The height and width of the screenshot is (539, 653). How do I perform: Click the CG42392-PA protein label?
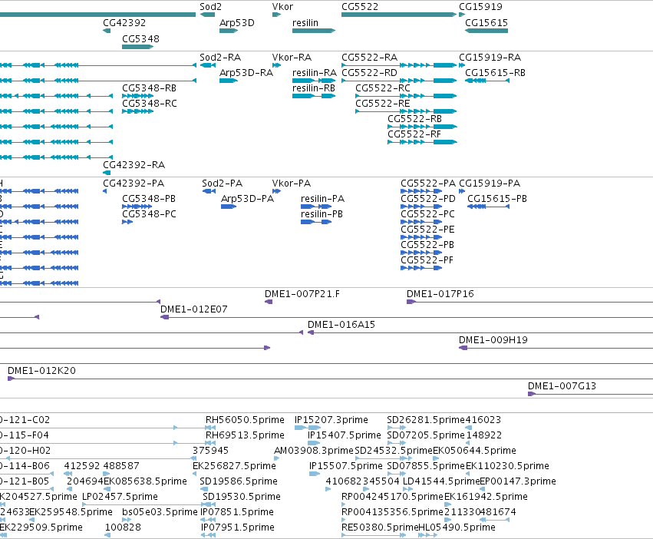click(x=134, y=183)
